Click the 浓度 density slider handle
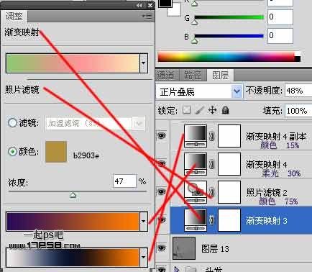312x272 pixels. pos(73,194)
